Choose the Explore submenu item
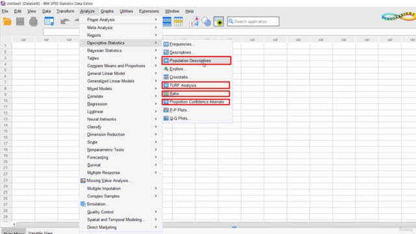The height and width of the screenshot is (234, 416). click(197, 69)
